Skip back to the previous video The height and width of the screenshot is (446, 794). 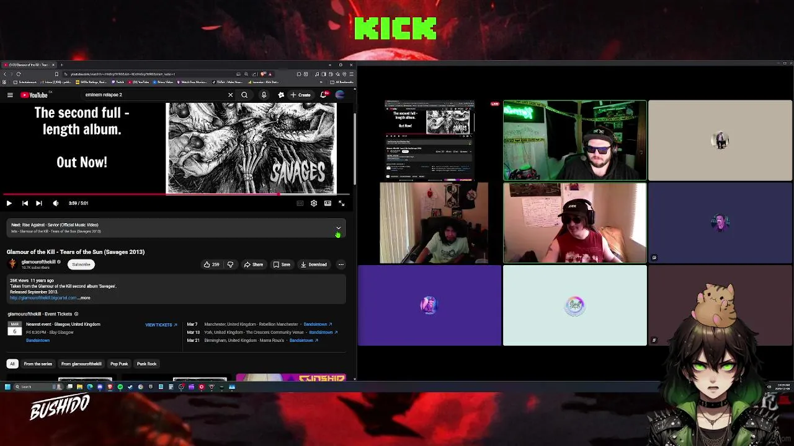(x=25, y=203)
